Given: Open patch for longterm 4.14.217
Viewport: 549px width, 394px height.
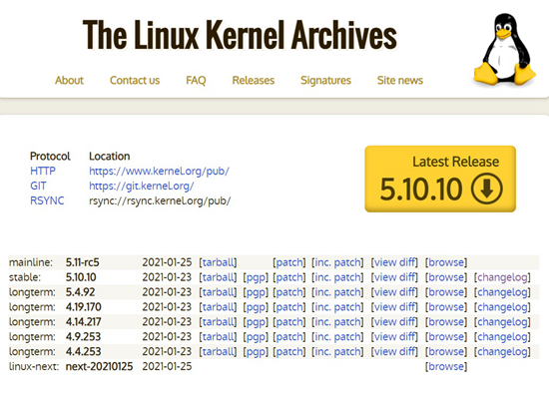Looking at the screenshot, I should click(289, 322).
